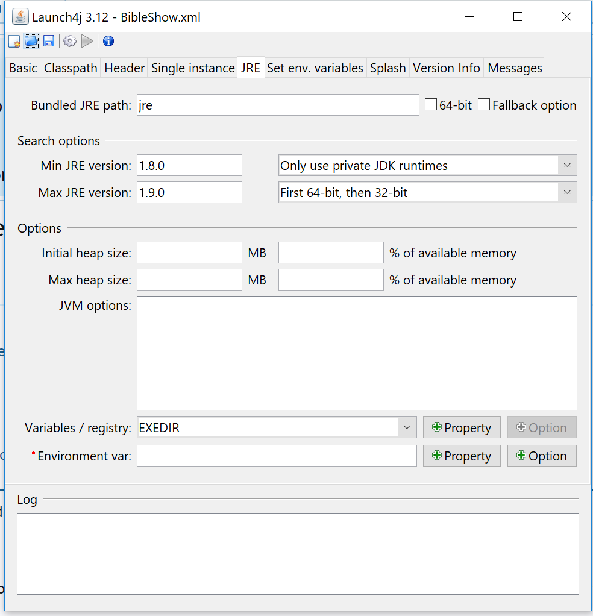Click Property button beside Variables / registry
593x616 pixels.
462,428
